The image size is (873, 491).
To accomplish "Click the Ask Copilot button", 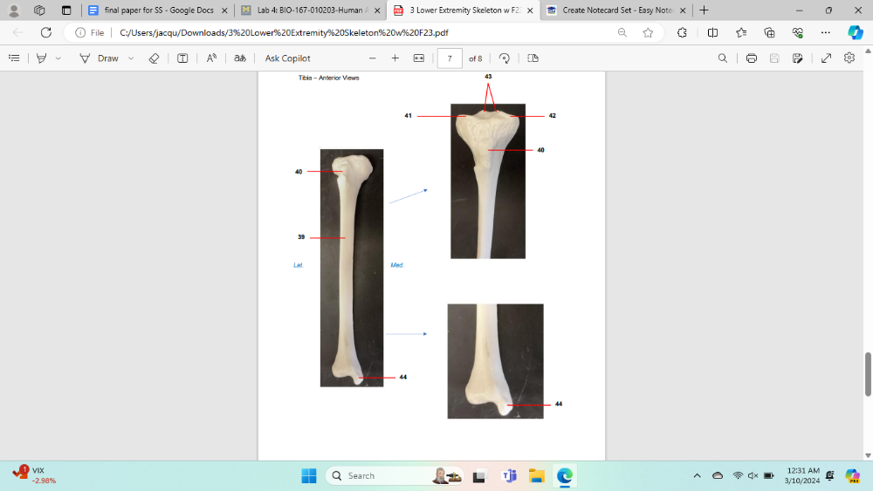I will [287, 58].
